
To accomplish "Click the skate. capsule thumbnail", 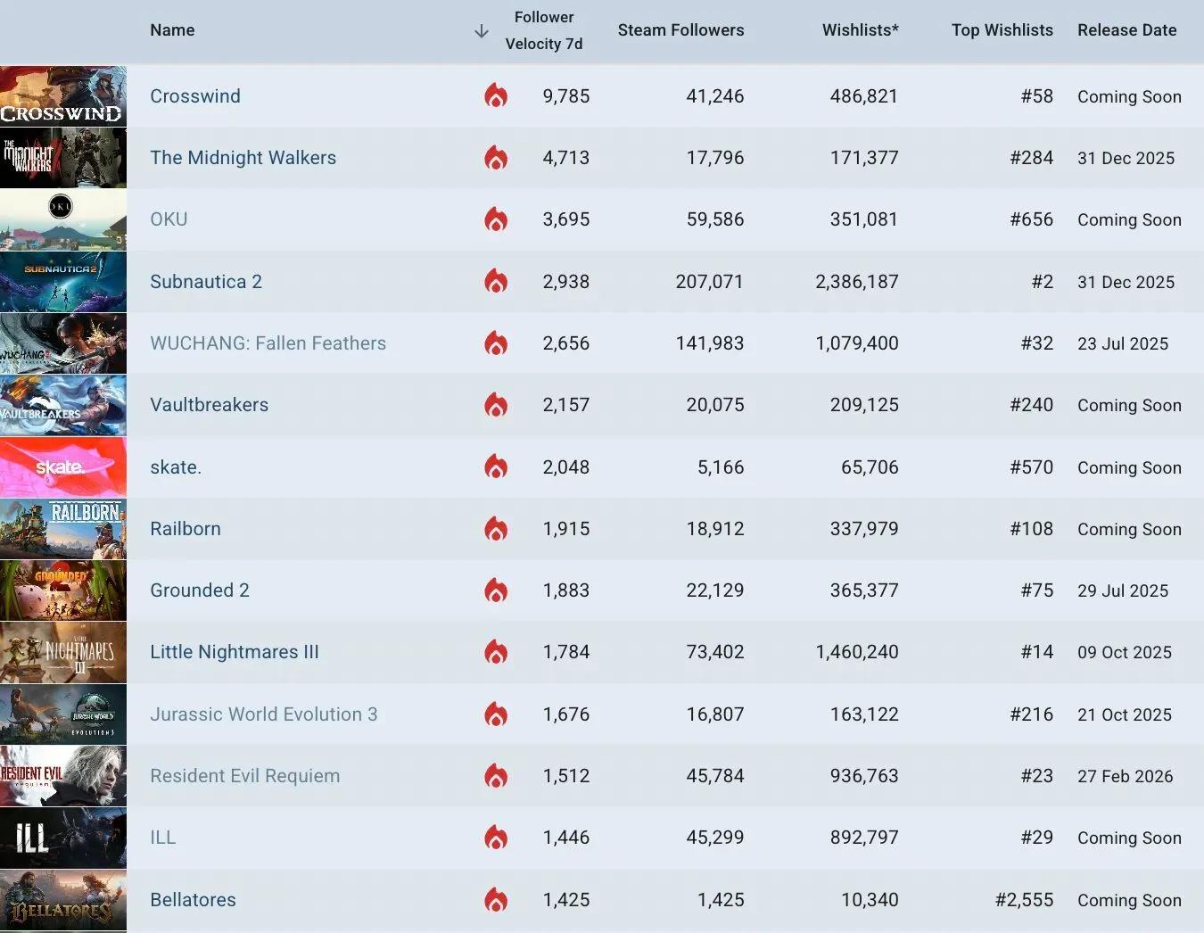I will coord(63,466).
